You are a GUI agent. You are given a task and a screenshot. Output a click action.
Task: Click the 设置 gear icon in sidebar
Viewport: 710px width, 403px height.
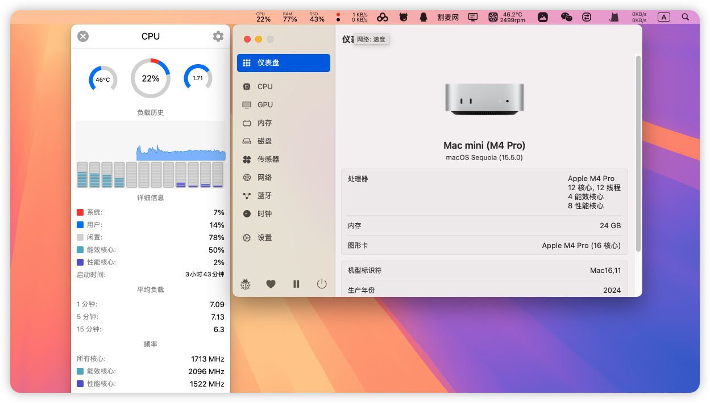pos(247,238)
